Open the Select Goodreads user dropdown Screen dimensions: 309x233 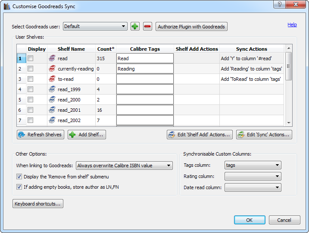(x=95, y=26)
